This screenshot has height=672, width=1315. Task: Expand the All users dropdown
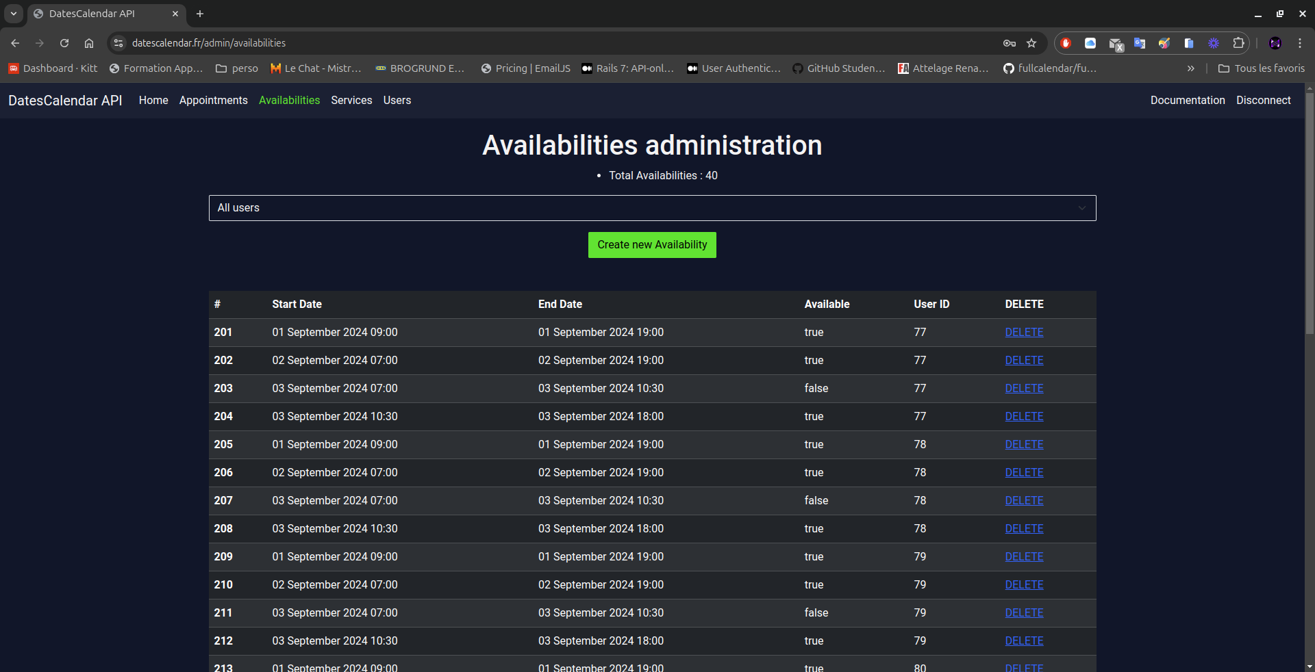coord(652,208)
